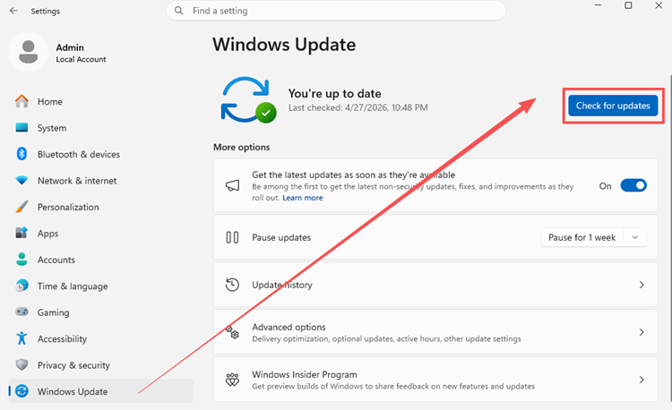Click Pause for 1 week button
This screenshot has height=410, width=672.
click(583, 237)
